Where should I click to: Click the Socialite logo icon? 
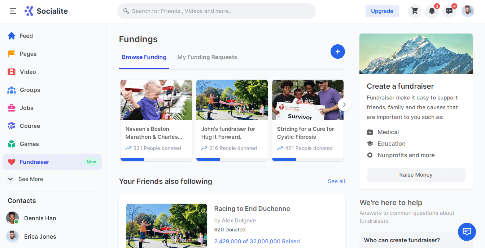click(x=29, y=11)
